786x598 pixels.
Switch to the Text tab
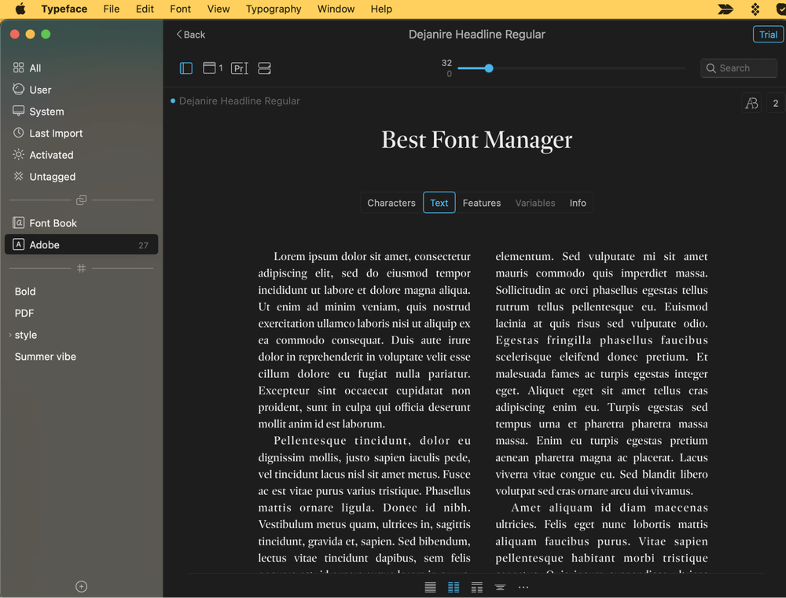(x=439, y=203)
